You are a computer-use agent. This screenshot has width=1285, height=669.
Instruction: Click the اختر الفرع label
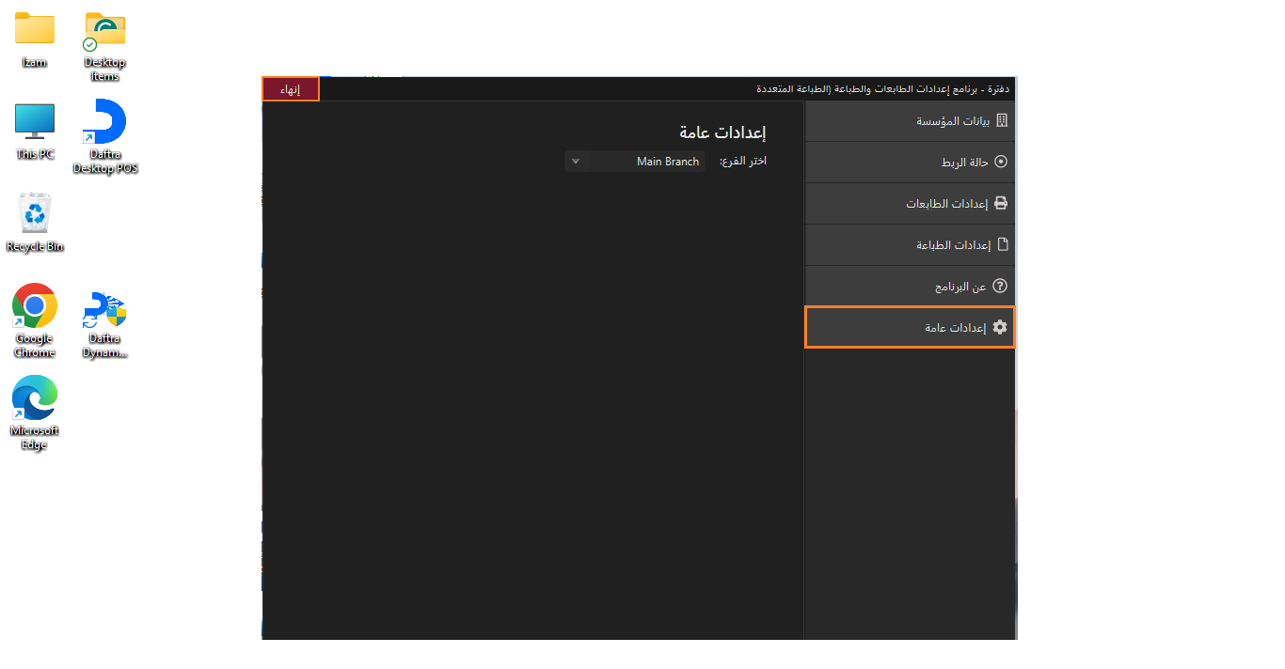(743, 162)
